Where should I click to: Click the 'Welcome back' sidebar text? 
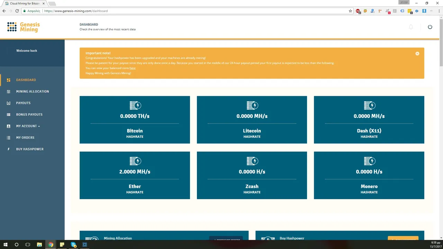(x=27, y=50)
